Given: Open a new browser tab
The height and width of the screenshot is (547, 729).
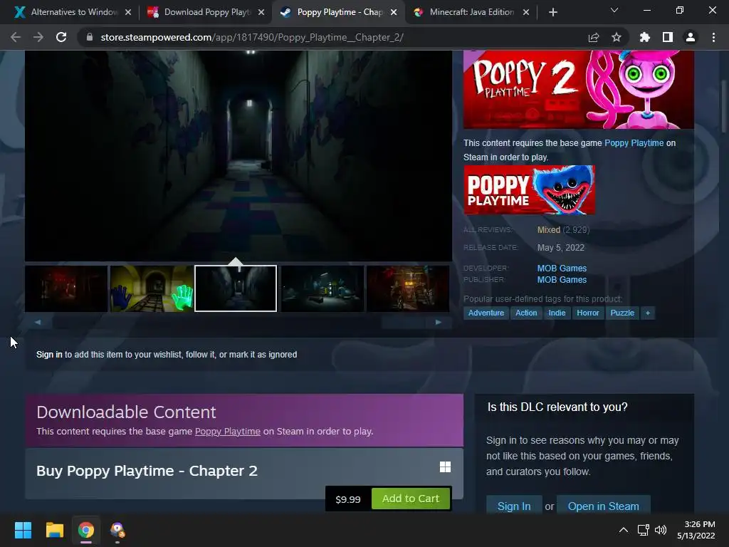Looking at the screenshot, I should (x=552, y=12).
